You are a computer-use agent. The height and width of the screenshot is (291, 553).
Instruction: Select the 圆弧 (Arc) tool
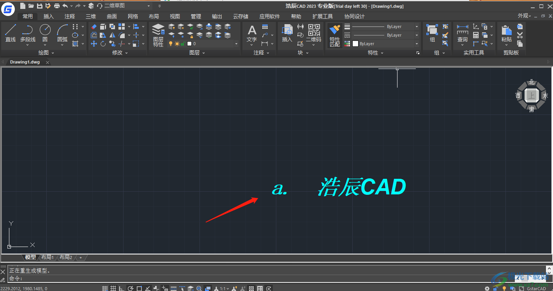click(x=62, y=33)
